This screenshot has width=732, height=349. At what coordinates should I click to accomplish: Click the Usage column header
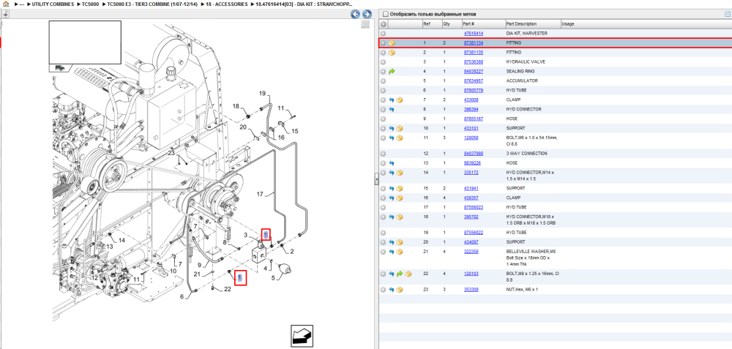tap(568, 24)
